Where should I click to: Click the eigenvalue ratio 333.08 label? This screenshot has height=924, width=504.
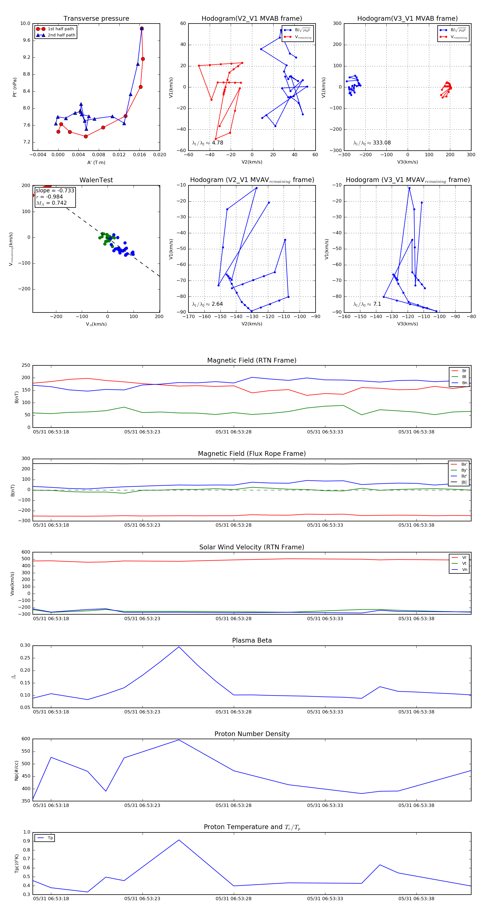pyautogui.click(x=372, y=143)
